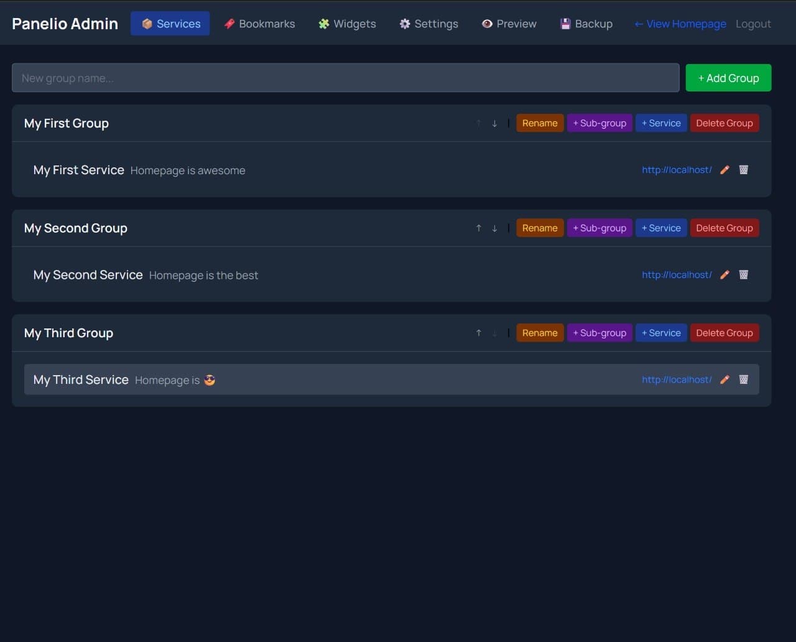Click the Backup floppy disk icon
Screen dimensions: 796x642
pos(565,24)
